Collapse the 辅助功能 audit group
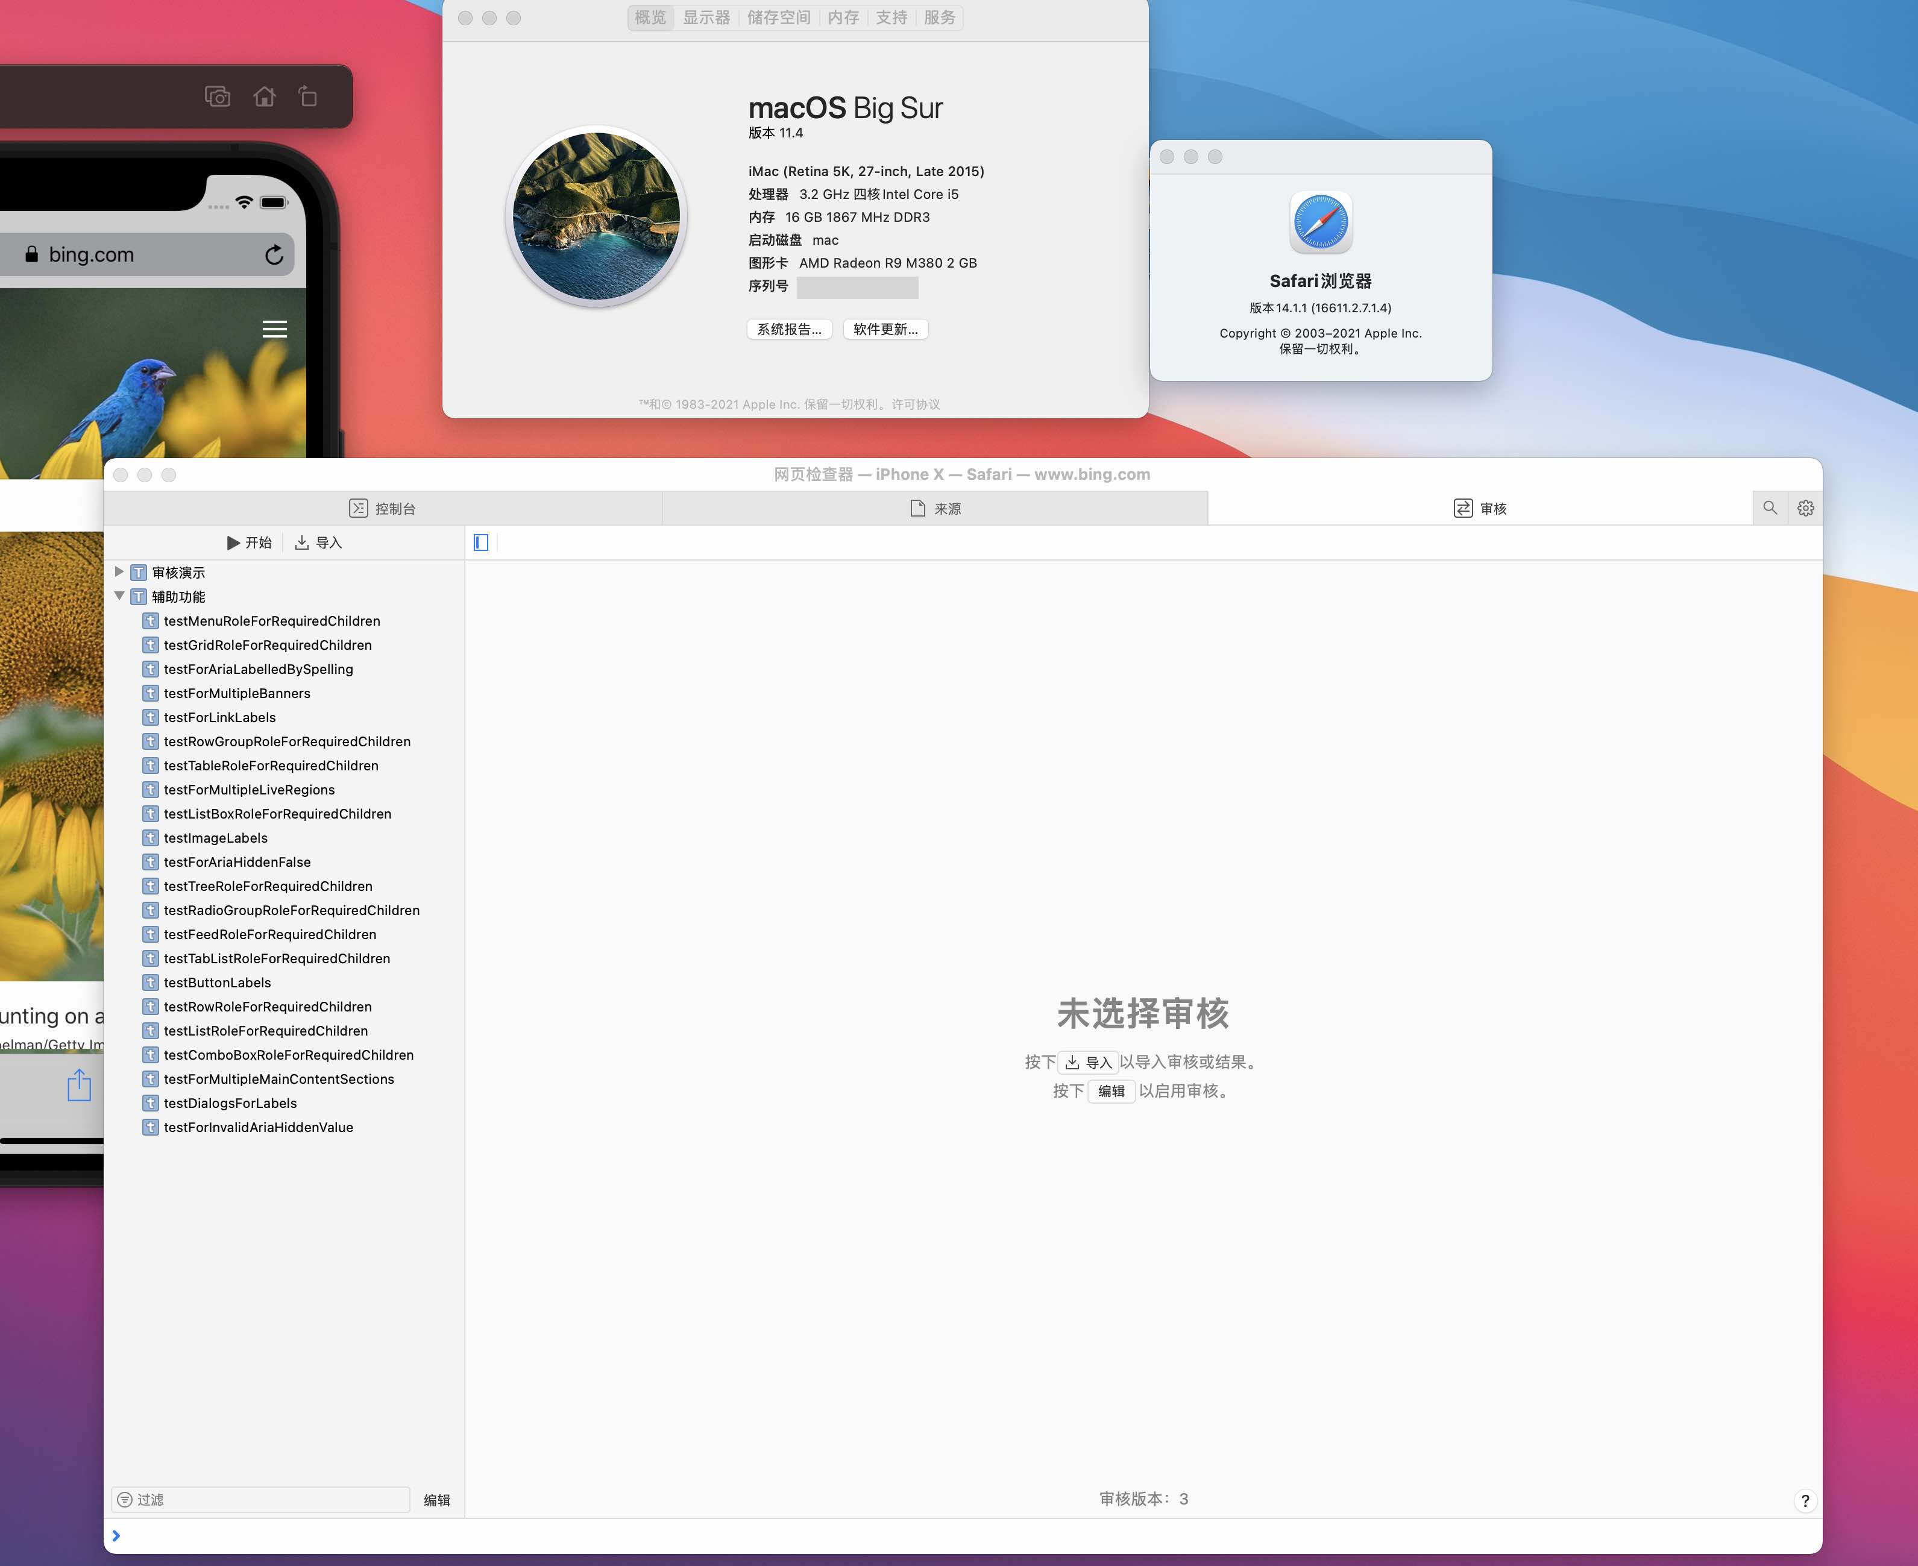The height and width of the screenshot is (1566, 1918). point(120,596)
